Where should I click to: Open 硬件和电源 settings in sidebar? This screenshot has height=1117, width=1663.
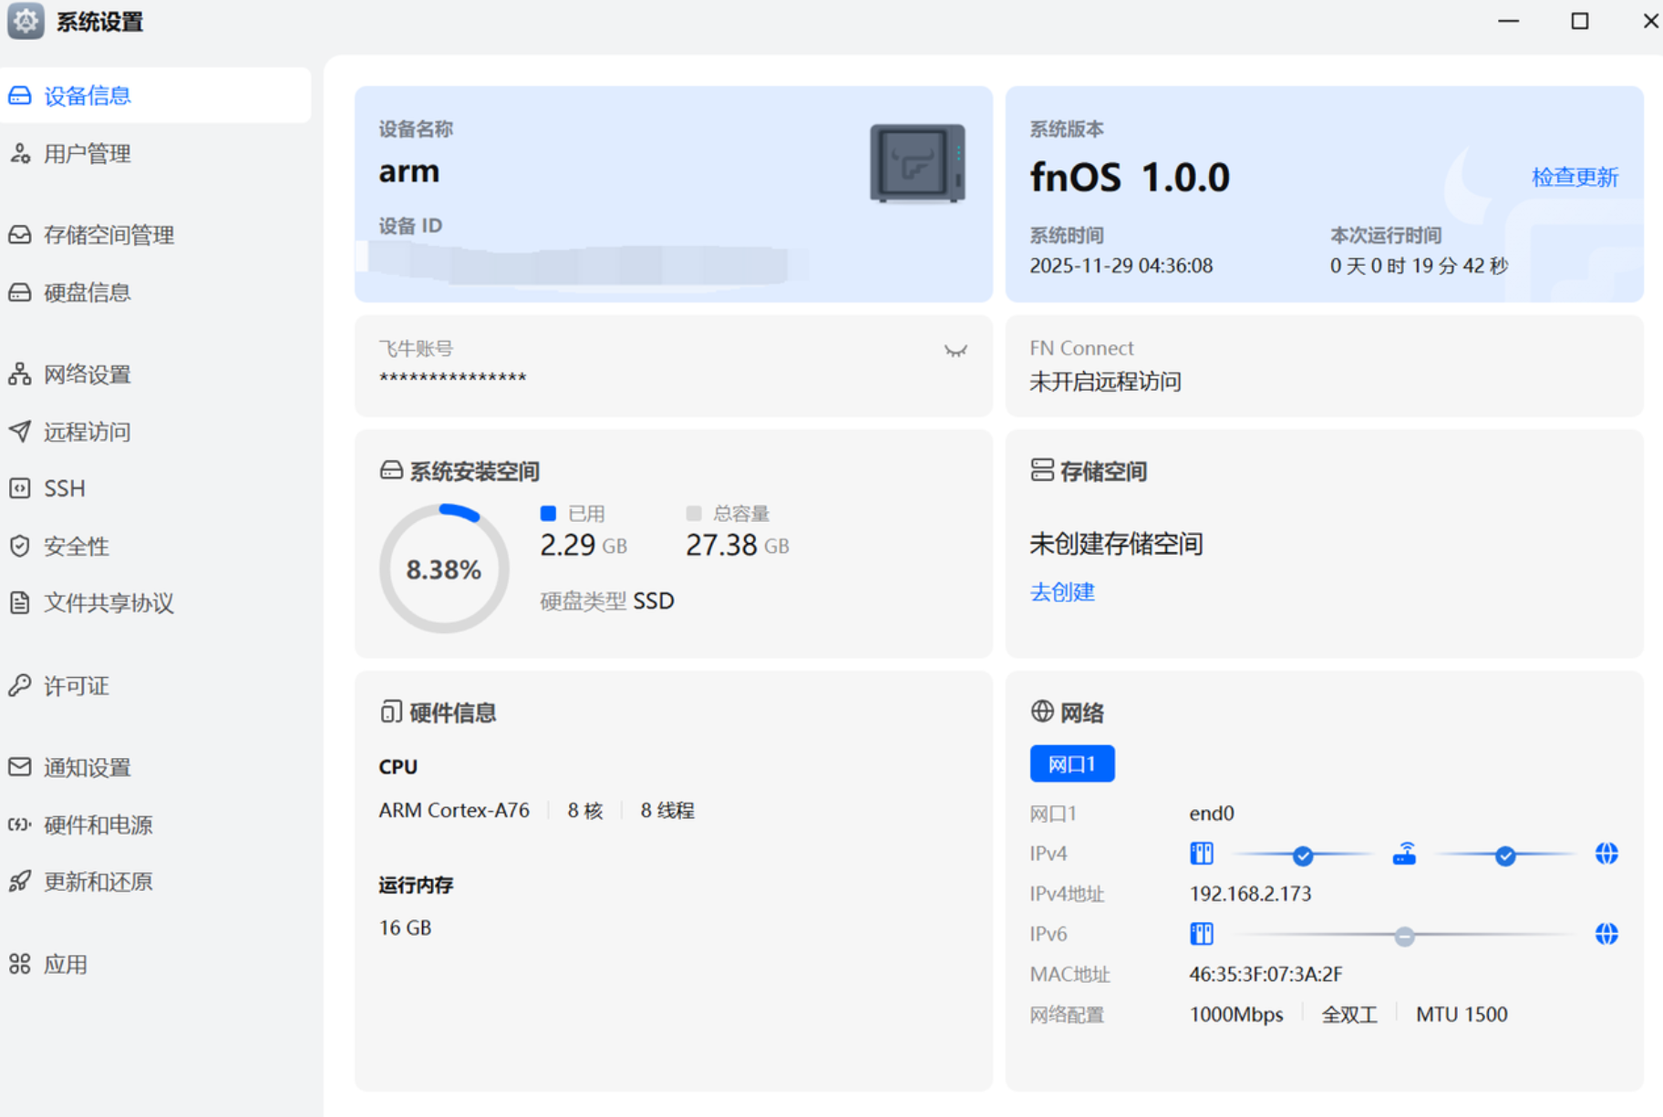(x=98, y=825)
